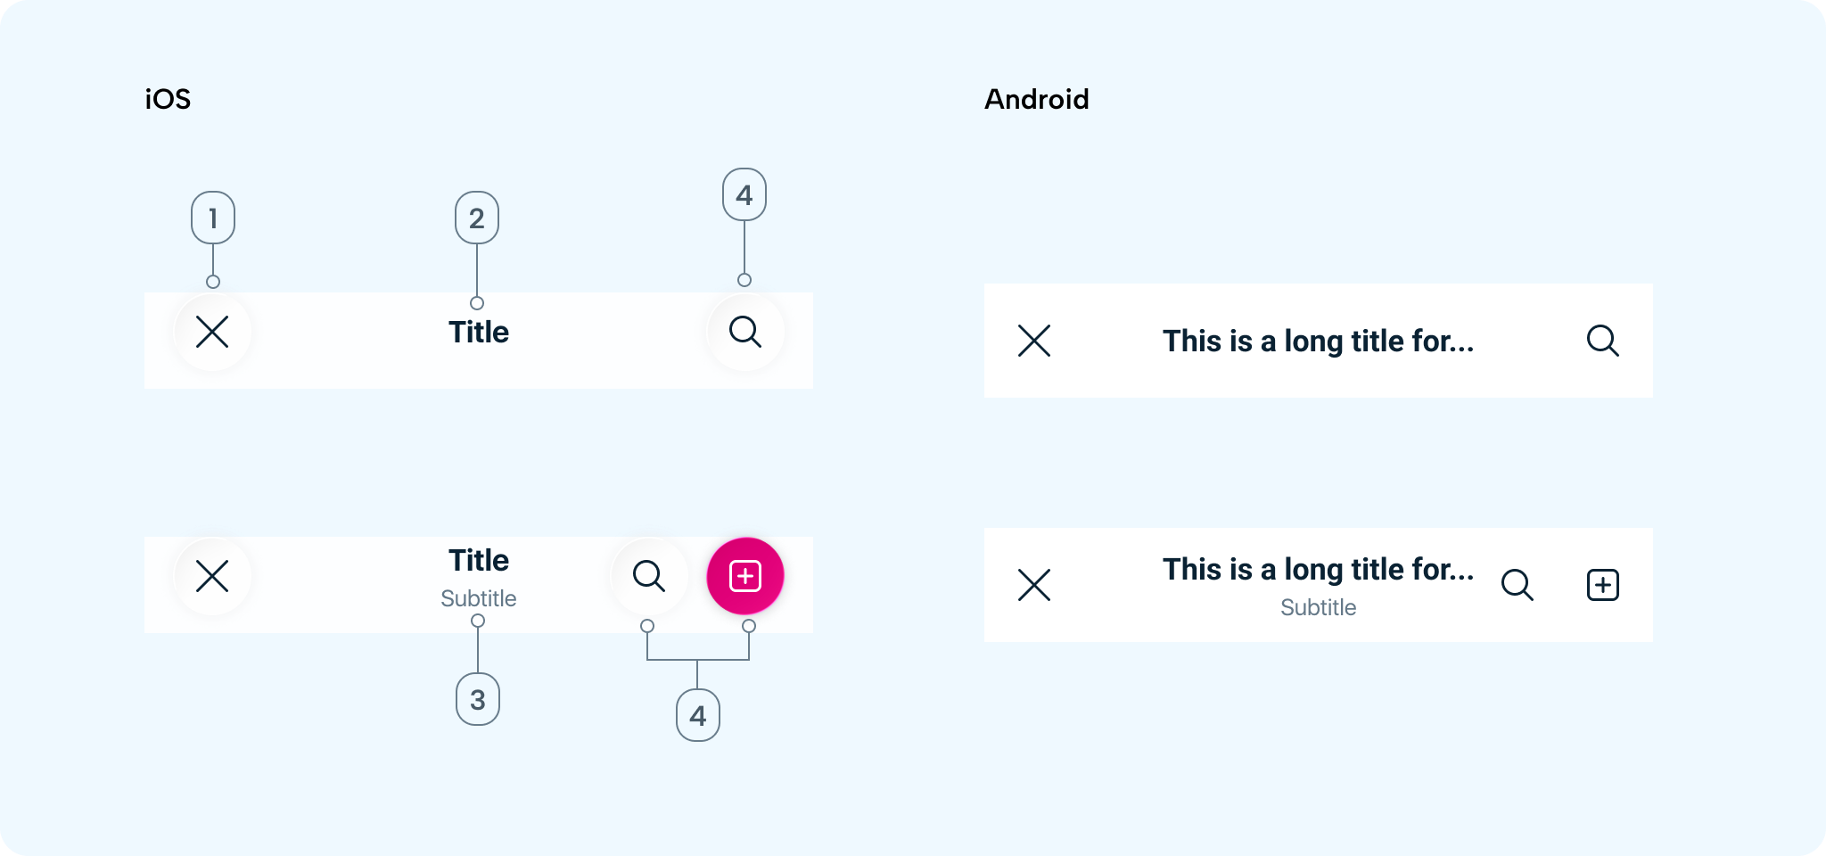The height and width of the screenshot is (856, 1826).
Task: Click the 'Subtitle' text in Android bar
Action: click(x=1318, y=607)
